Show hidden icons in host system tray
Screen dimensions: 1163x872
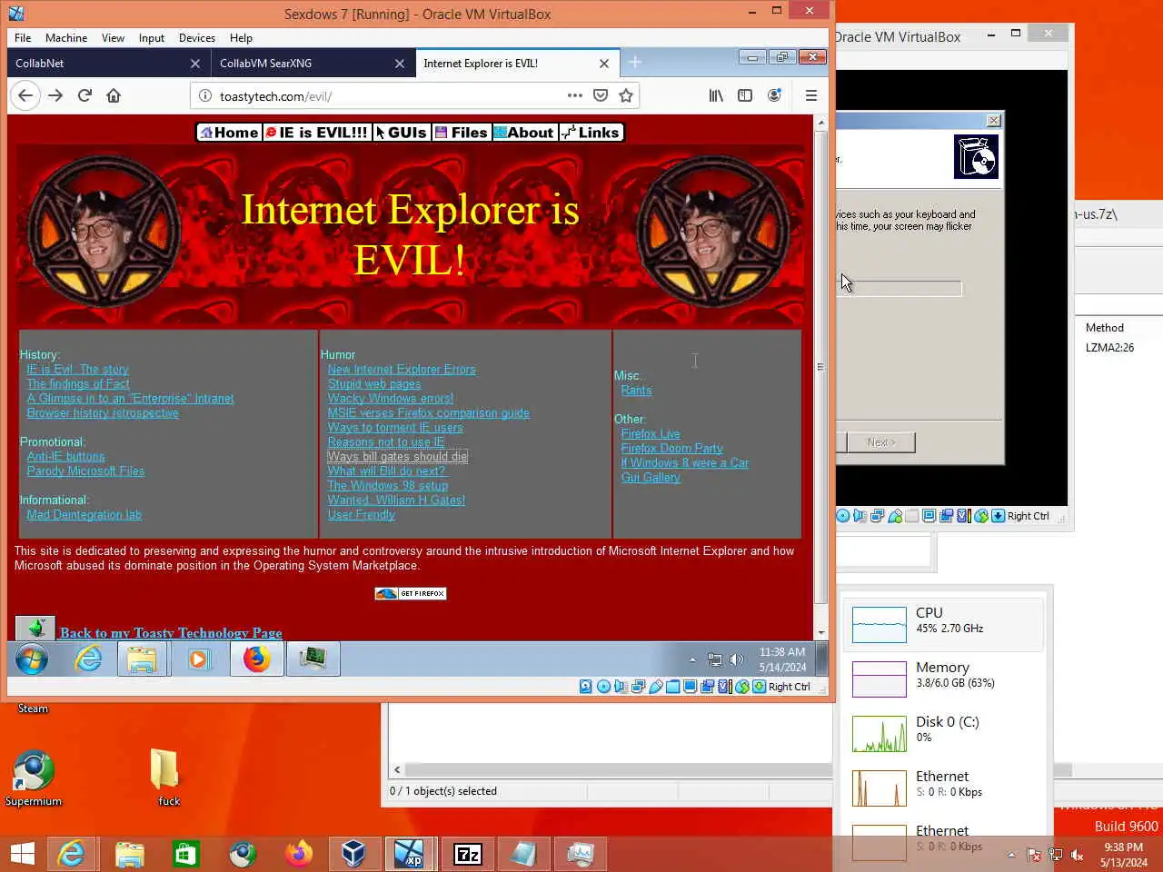1012,855
